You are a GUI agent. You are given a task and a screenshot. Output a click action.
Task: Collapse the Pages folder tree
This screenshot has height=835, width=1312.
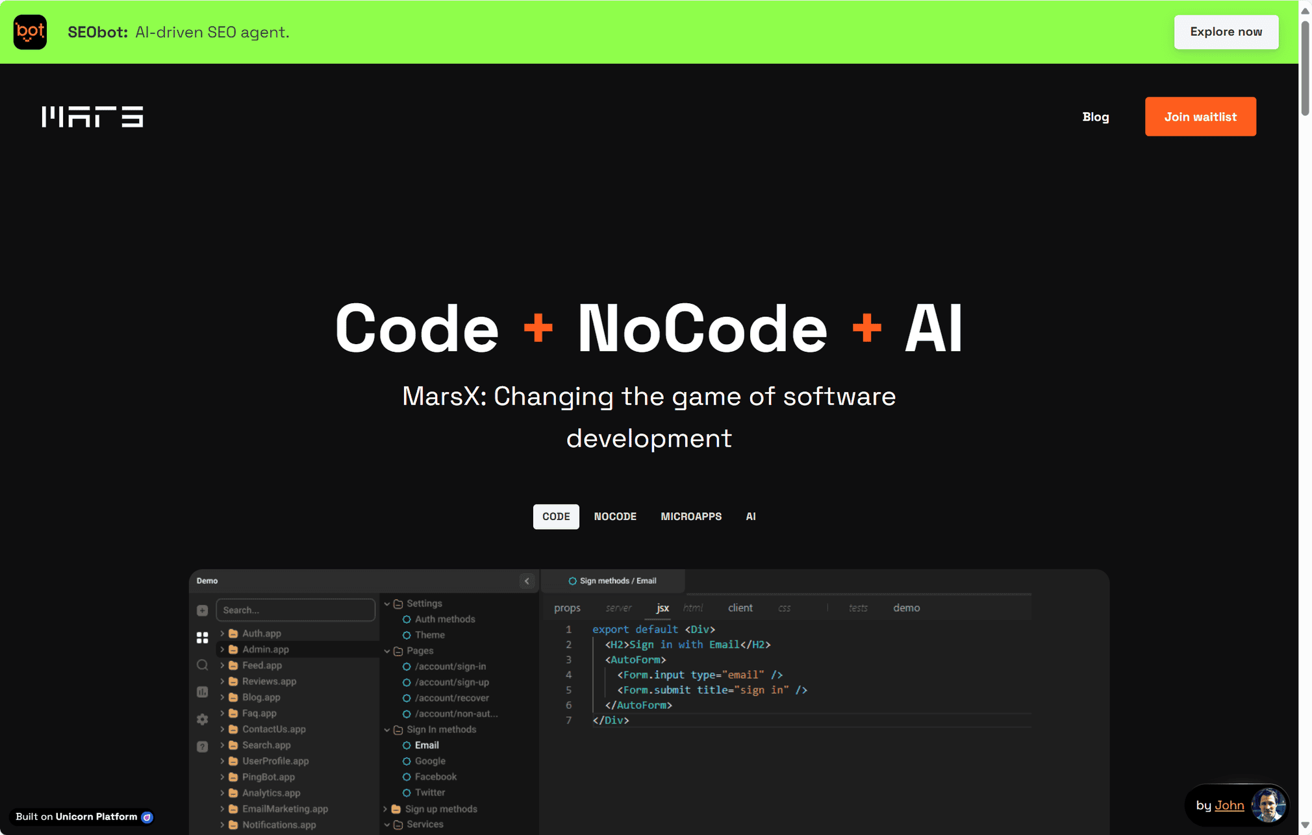[387, 651]
